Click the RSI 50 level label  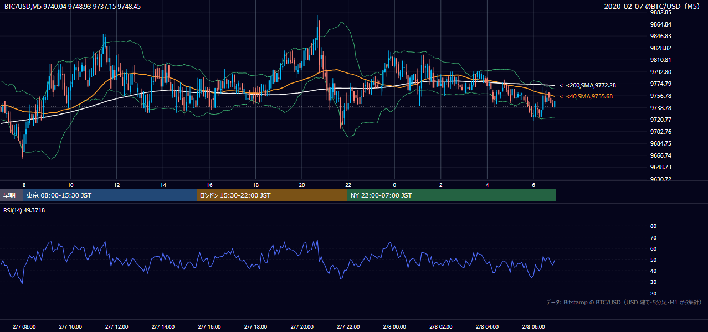coord(653,260)
